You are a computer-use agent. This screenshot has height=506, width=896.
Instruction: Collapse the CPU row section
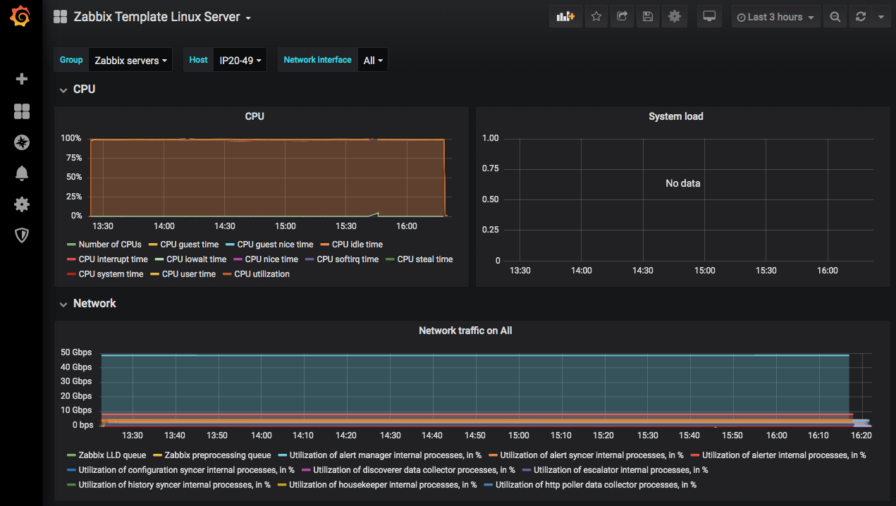78,90
